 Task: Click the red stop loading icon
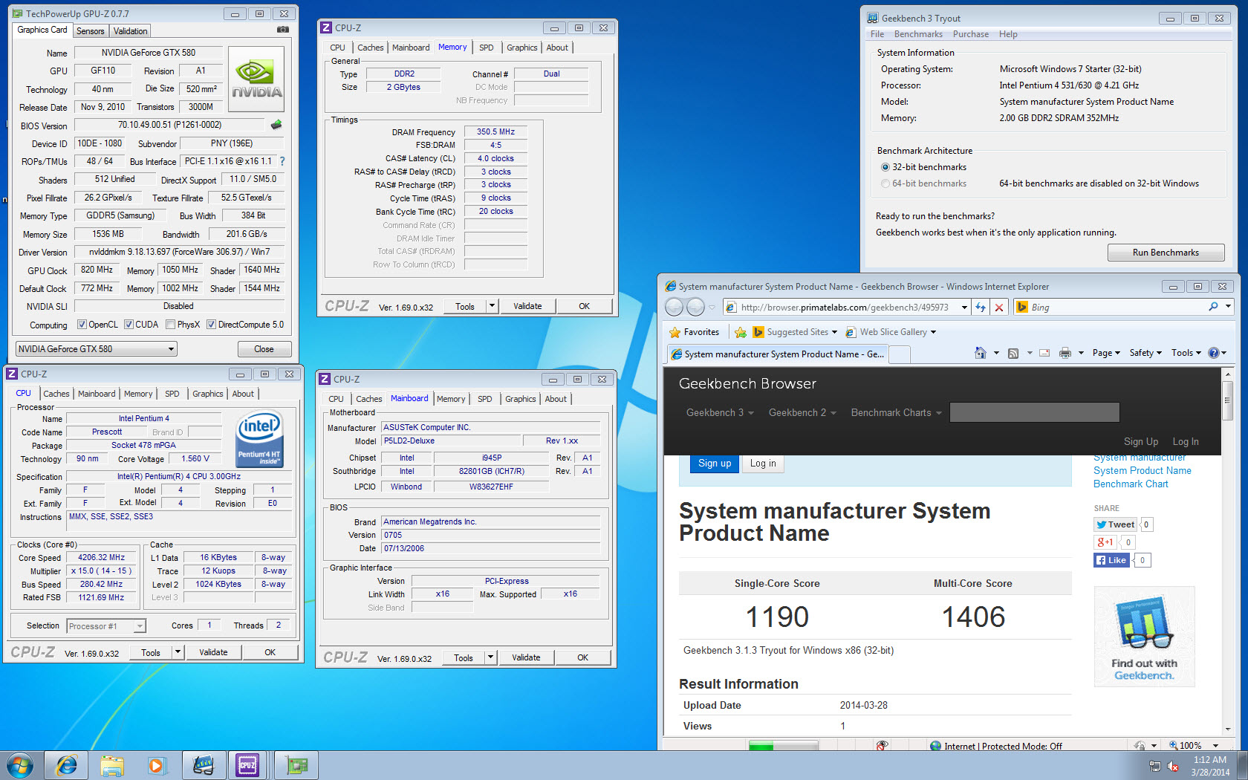coord(999,308)
